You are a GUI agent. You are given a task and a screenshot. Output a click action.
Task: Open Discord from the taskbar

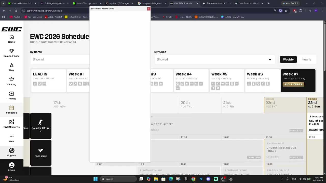coord(208,179)
